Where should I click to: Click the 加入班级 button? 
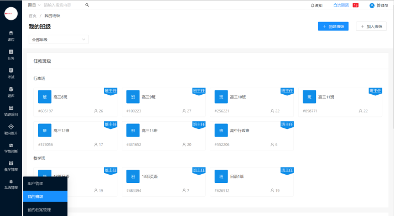pyautogui.click(x=371, y=26)
